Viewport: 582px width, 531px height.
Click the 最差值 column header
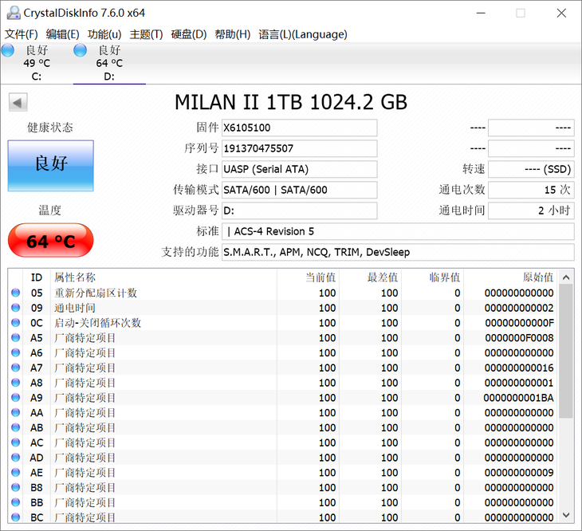(371, 277)
